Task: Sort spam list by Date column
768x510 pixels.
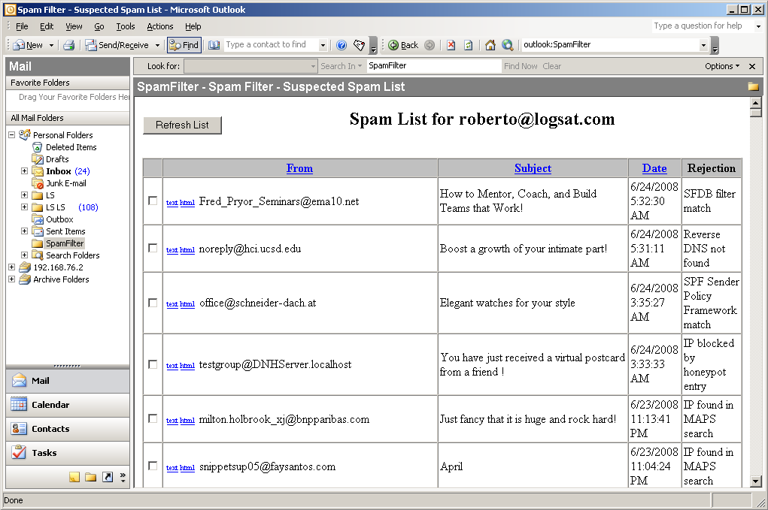Action: click(x=654, y=168)
